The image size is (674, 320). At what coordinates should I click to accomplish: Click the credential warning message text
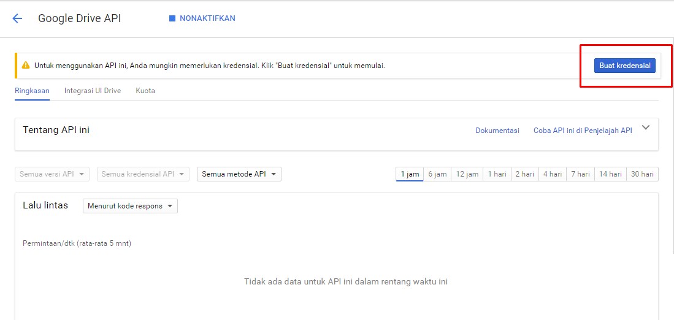[210, 66]
